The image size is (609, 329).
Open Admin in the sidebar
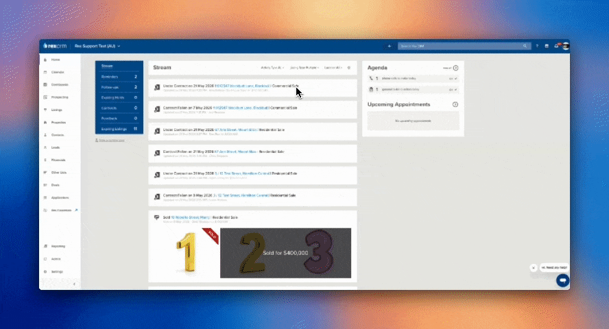[56, 259]
